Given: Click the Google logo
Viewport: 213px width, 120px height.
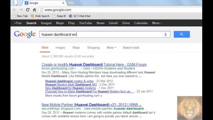Looking at the screenshot, I should 25,34.
